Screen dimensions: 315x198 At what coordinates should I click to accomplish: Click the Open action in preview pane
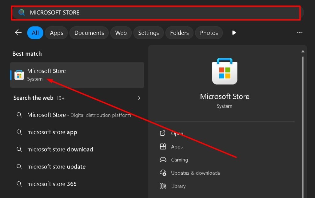(x=177, y=133)
